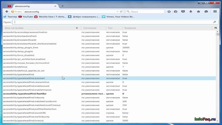Select accessibility.typeaheadfind.prefillwithselection row
Image resolution: width=222 pixels, height=125 pixels.
tap(109, 109)
